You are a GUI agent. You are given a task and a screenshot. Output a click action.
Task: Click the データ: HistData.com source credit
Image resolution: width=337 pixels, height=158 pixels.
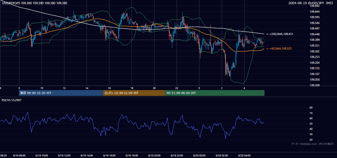(313, 144)
